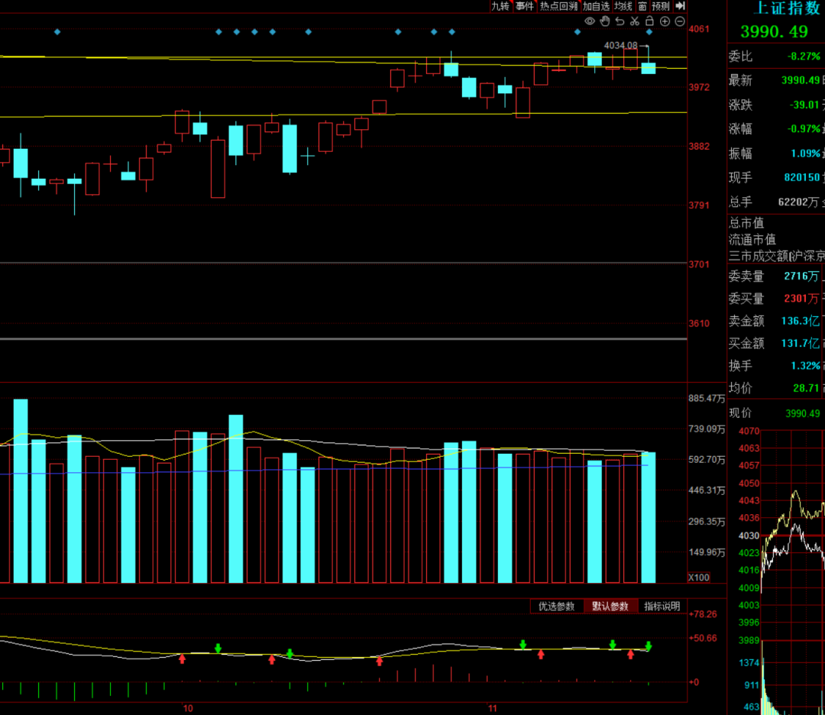Click the 预测 forecast button
Viewport: 825px width, 715px height.
[661, 6]
